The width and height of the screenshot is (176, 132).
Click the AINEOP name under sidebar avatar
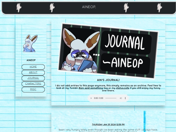(31, 60)
